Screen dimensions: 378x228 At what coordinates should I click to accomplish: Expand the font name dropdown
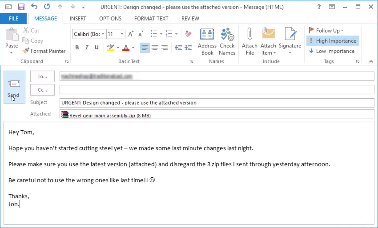point(103,34)
